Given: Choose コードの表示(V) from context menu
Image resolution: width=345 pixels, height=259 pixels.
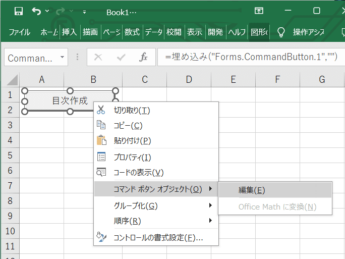Looking at the screenshot, I should click(156, 173).
